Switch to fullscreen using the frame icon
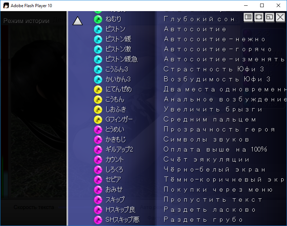 [x=259, y=17]
